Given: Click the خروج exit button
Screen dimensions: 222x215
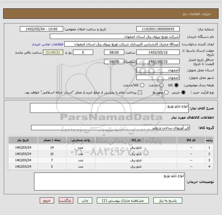Looking at the screenshot, I should (47, 201).
